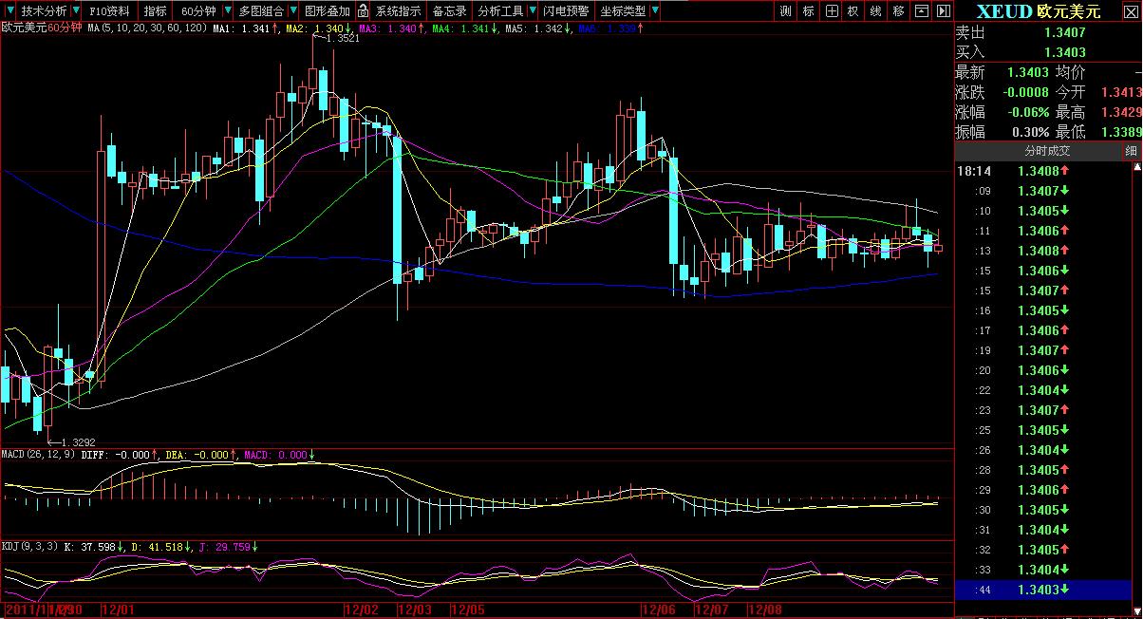Screen dimensions: 1143x619
Task: Click the MA3: 1.340 magenta label
Action: pyautogui.click(x=388, y=29)
